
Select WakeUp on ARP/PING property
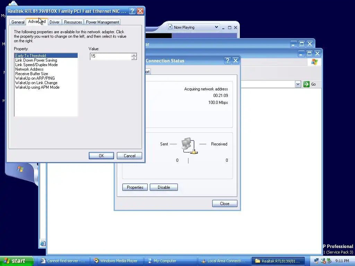pyautogui.click(x=46, y=78)
